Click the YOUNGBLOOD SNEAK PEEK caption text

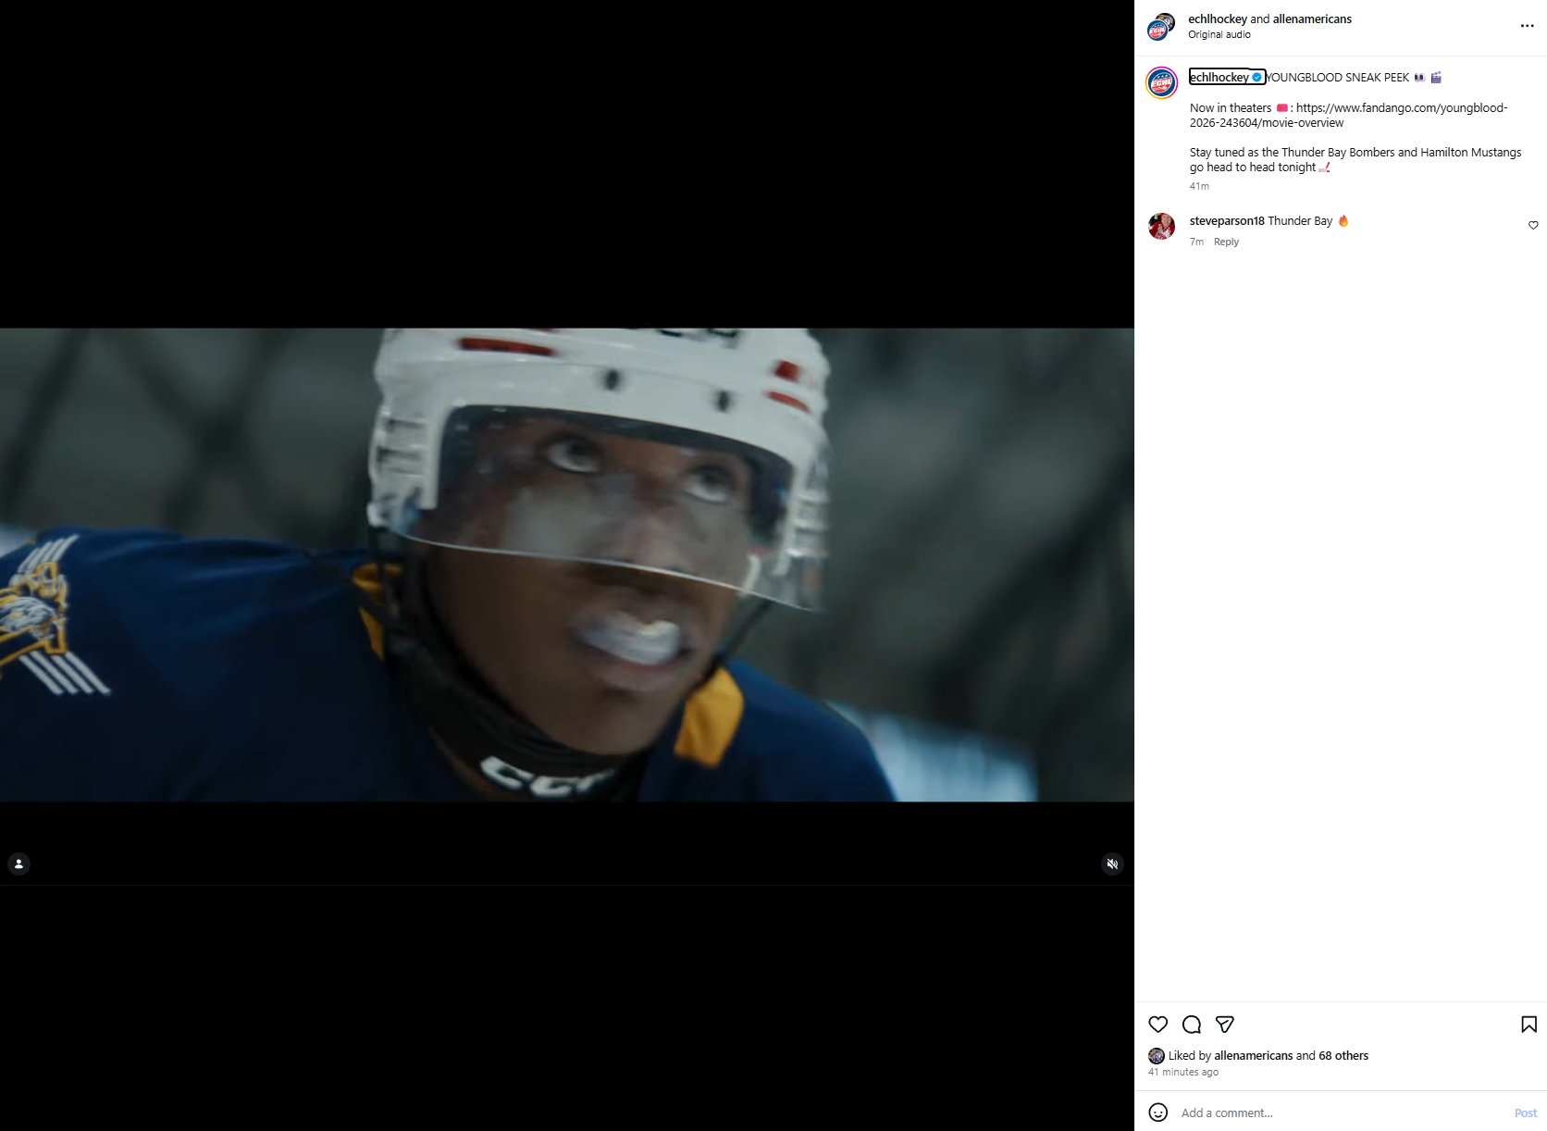point(1338,77)
